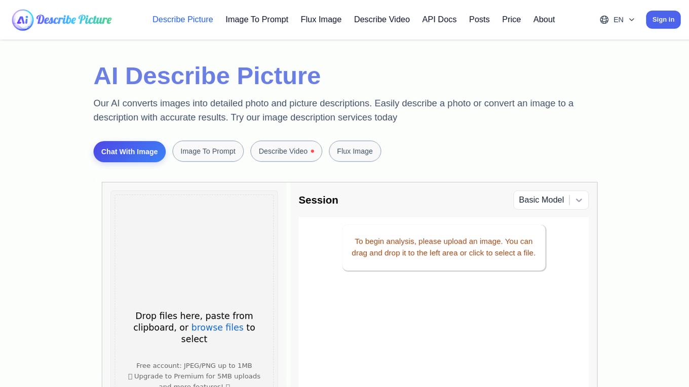The image size is (689, 387).
Task: Open the Describe Picture nav item
Action: (182, 19)
